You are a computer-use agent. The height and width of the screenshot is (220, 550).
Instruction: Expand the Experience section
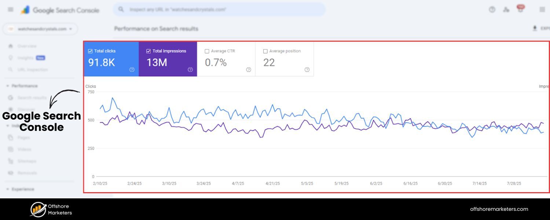pyautogui.click(x=7, y=189)
